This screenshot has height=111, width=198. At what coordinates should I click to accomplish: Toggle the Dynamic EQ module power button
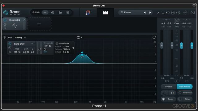5,20
